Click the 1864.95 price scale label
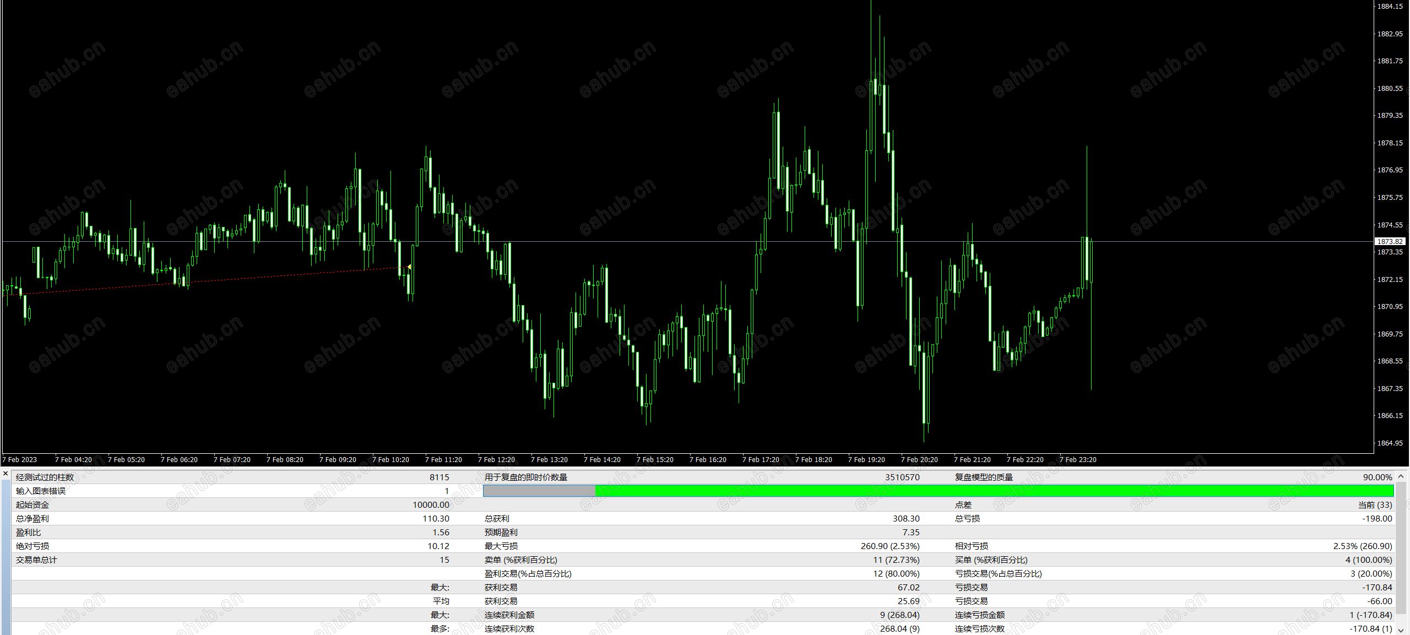The width and height of the screenshot is (1410, 635). (1390, 443)
